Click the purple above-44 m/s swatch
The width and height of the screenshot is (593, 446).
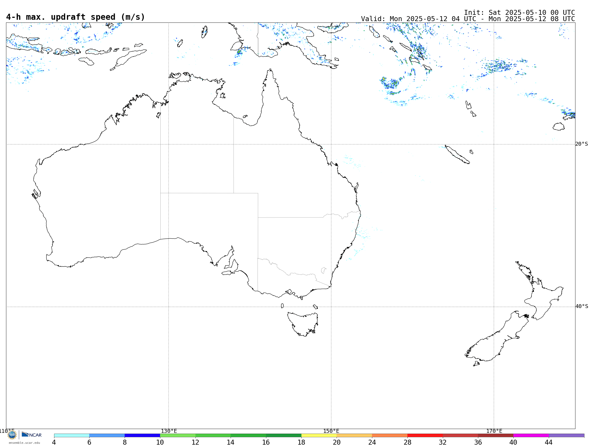[x=566, y=436]
